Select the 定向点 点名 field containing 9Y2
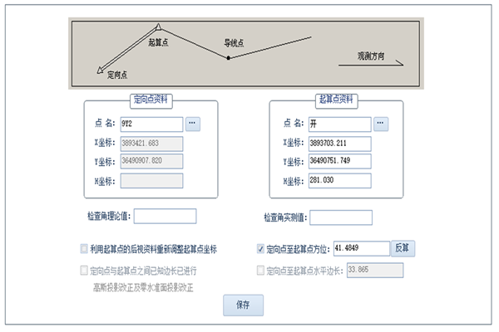 [x=151, y=124]
